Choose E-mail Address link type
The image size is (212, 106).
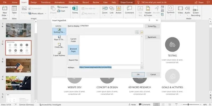click(59, 54)
